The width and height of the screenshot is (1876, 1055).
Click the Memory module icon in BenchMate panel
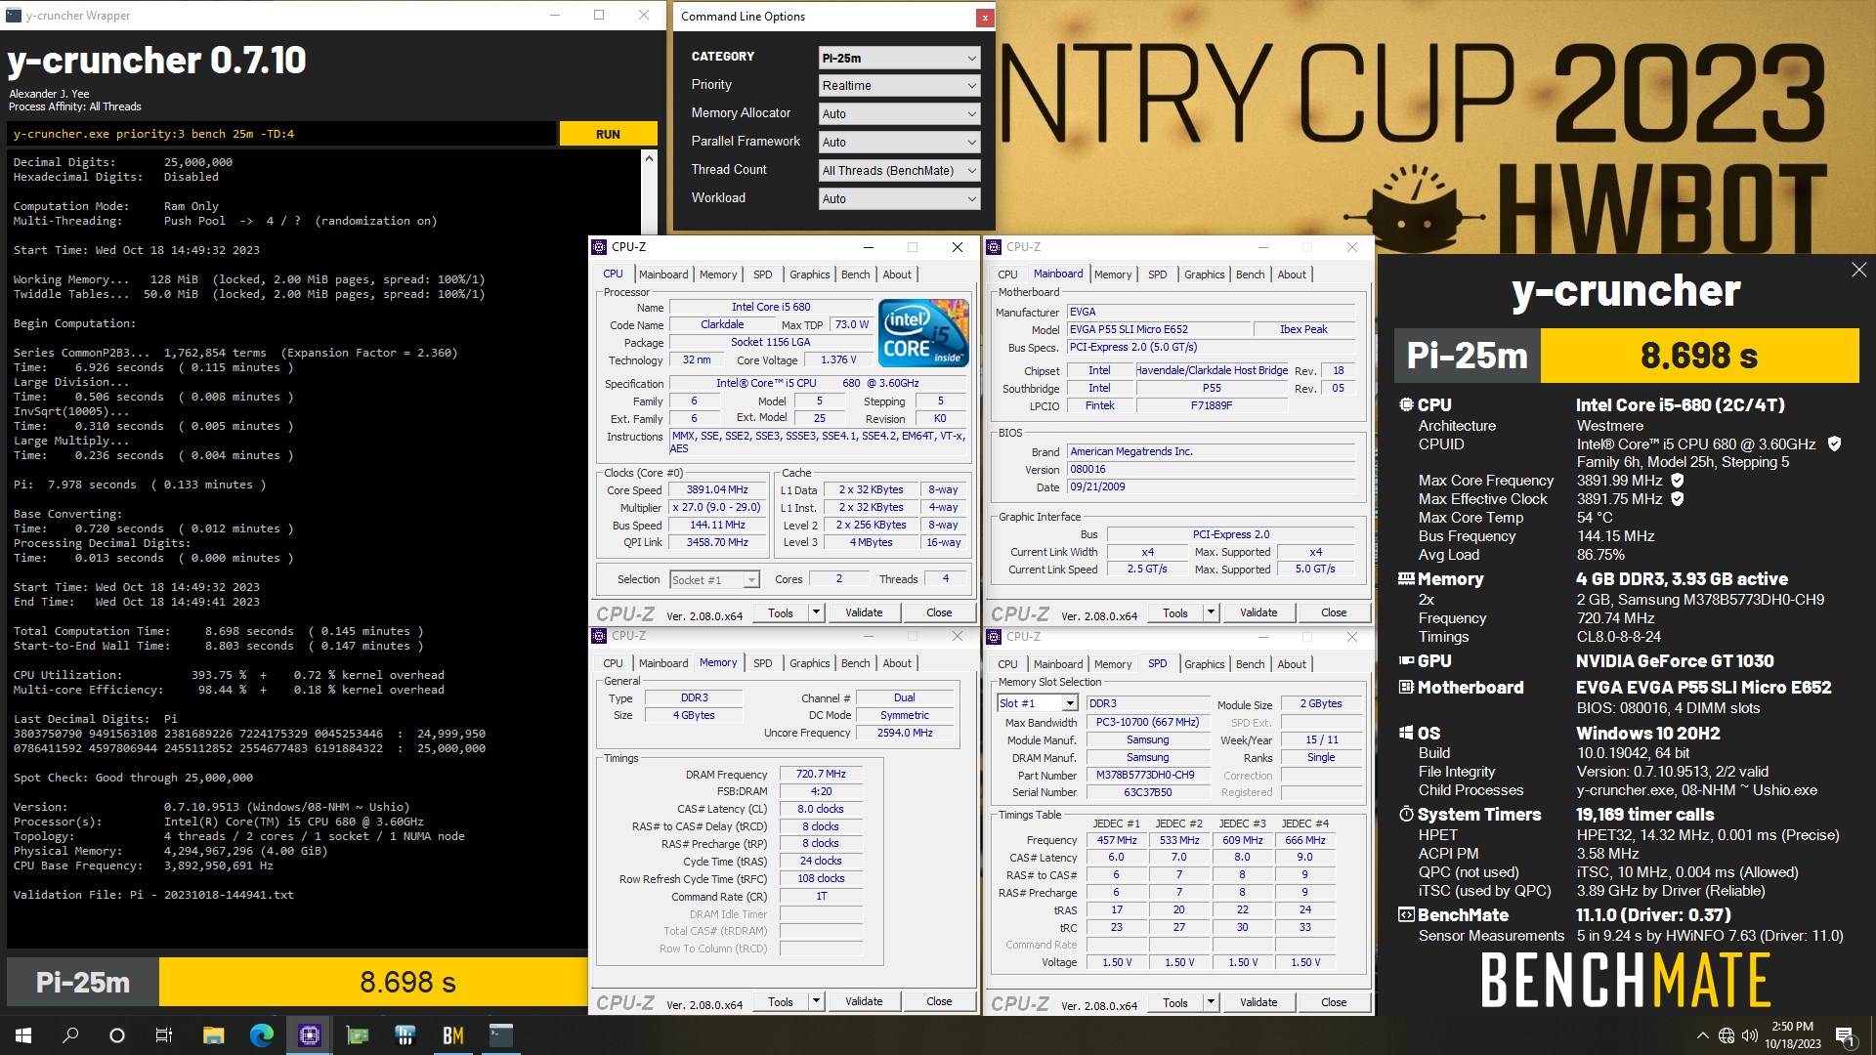tap(1406, 578)
